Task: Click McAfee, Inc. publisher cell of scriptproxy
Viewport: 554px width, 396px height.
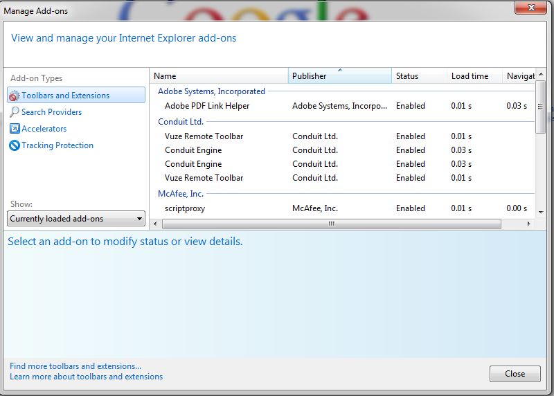Action: click(315, 208)
